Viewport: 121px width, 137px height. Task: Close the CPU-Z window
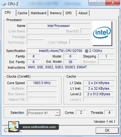tap(113, 3)
